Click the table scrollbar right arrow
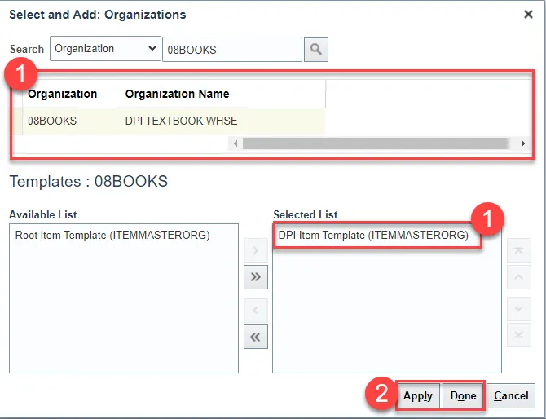This screenshot has width=546, height=419. click(522, 143)
